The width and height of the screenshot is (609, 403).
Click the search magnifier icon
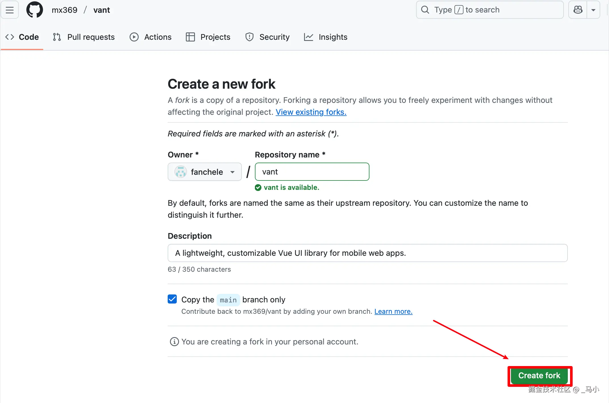(x=425, y=10)
